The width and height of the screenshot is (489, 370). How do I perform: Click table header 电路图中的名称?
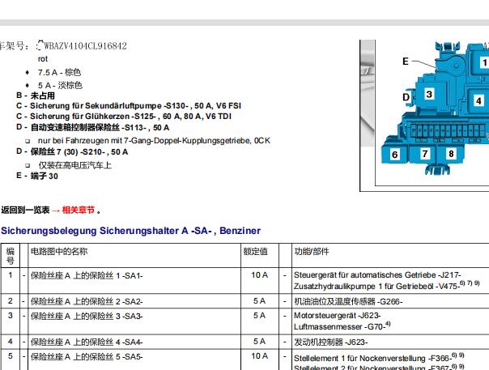pos(59,251)
